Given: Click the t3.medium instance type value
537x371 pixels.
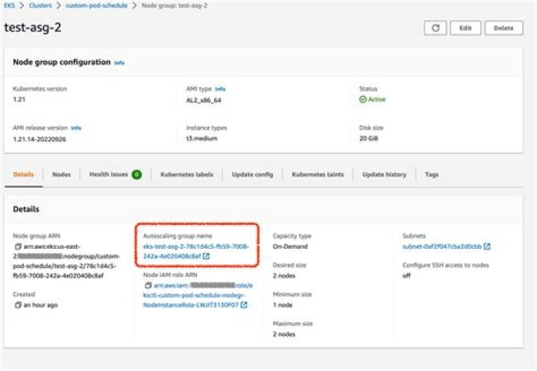Looking at the screenshot, I should click(x=201, y=139).
